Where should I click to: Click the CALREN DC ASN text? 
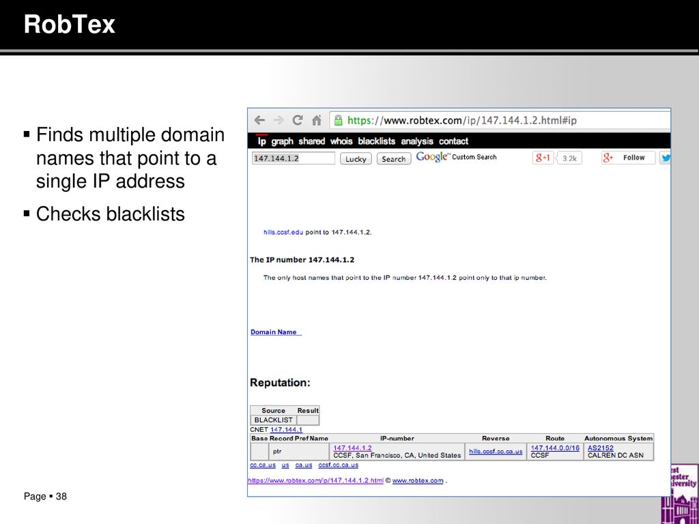615,455
